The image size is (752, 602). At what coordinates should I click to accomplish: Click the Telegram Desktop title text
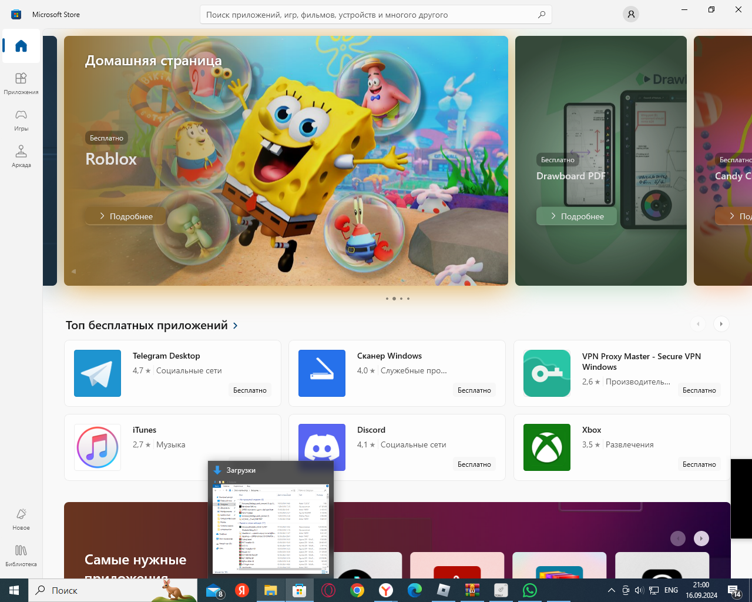click(x=166, y=356)
